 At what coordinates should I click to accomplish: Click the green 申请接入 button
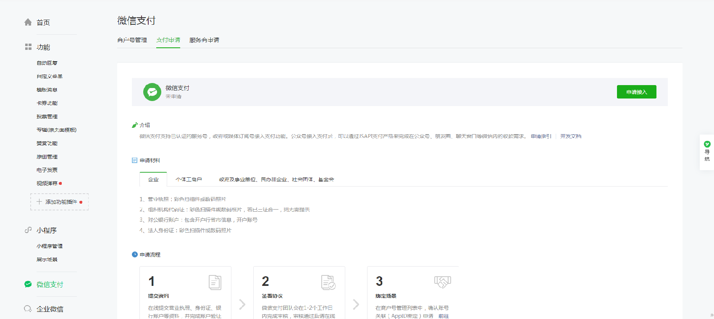(x=637, y=92)
